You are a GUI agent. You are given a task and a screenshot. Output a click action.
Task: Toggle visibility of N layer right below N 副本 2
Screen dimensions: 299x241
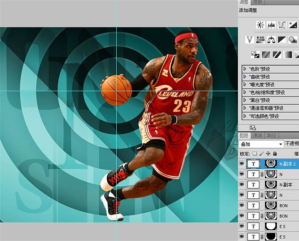coord(242,174)
